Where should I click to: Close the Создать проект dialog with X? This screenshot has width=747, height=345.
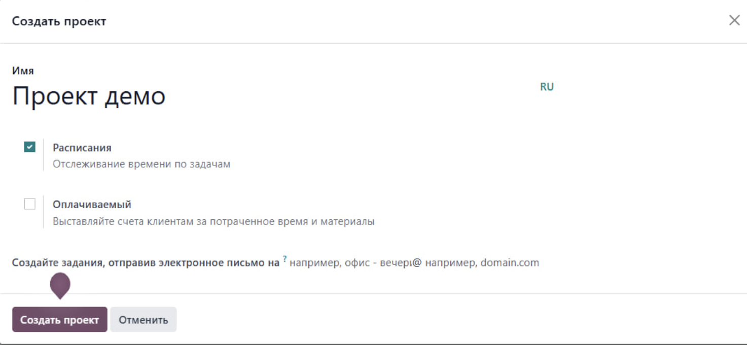[734, 21]
